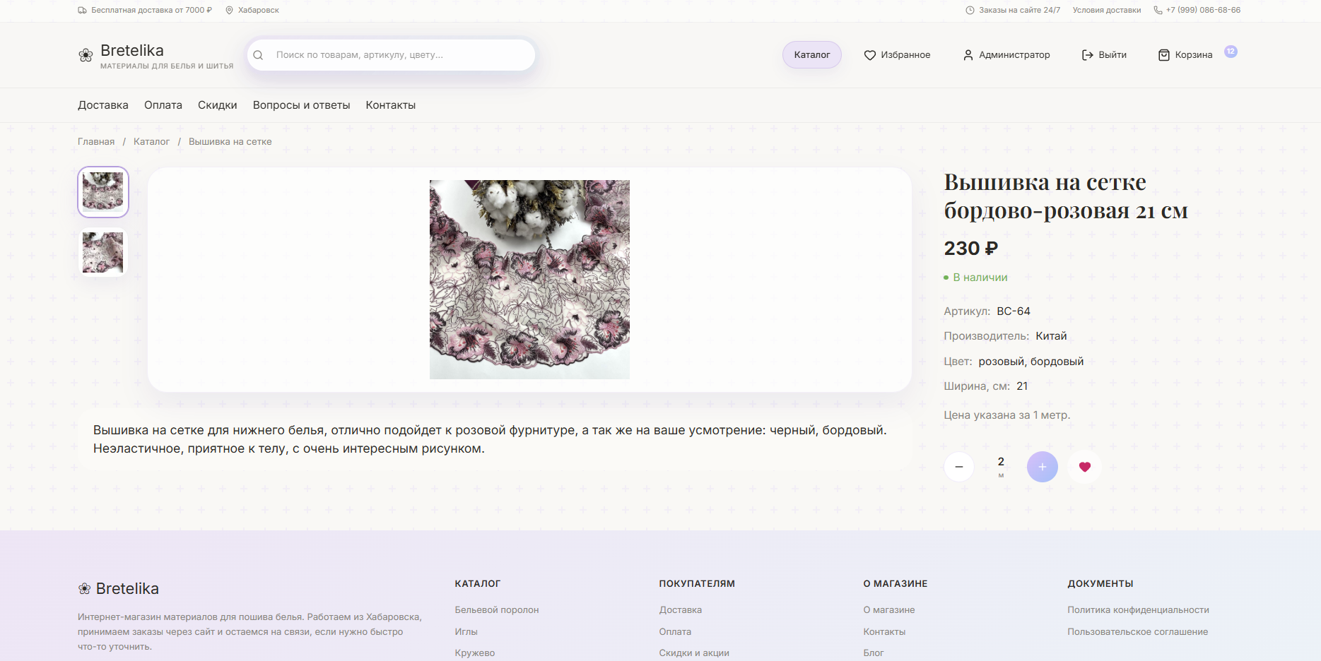
Task: Open the Корзина cart
Action: tap(1185, 55)
